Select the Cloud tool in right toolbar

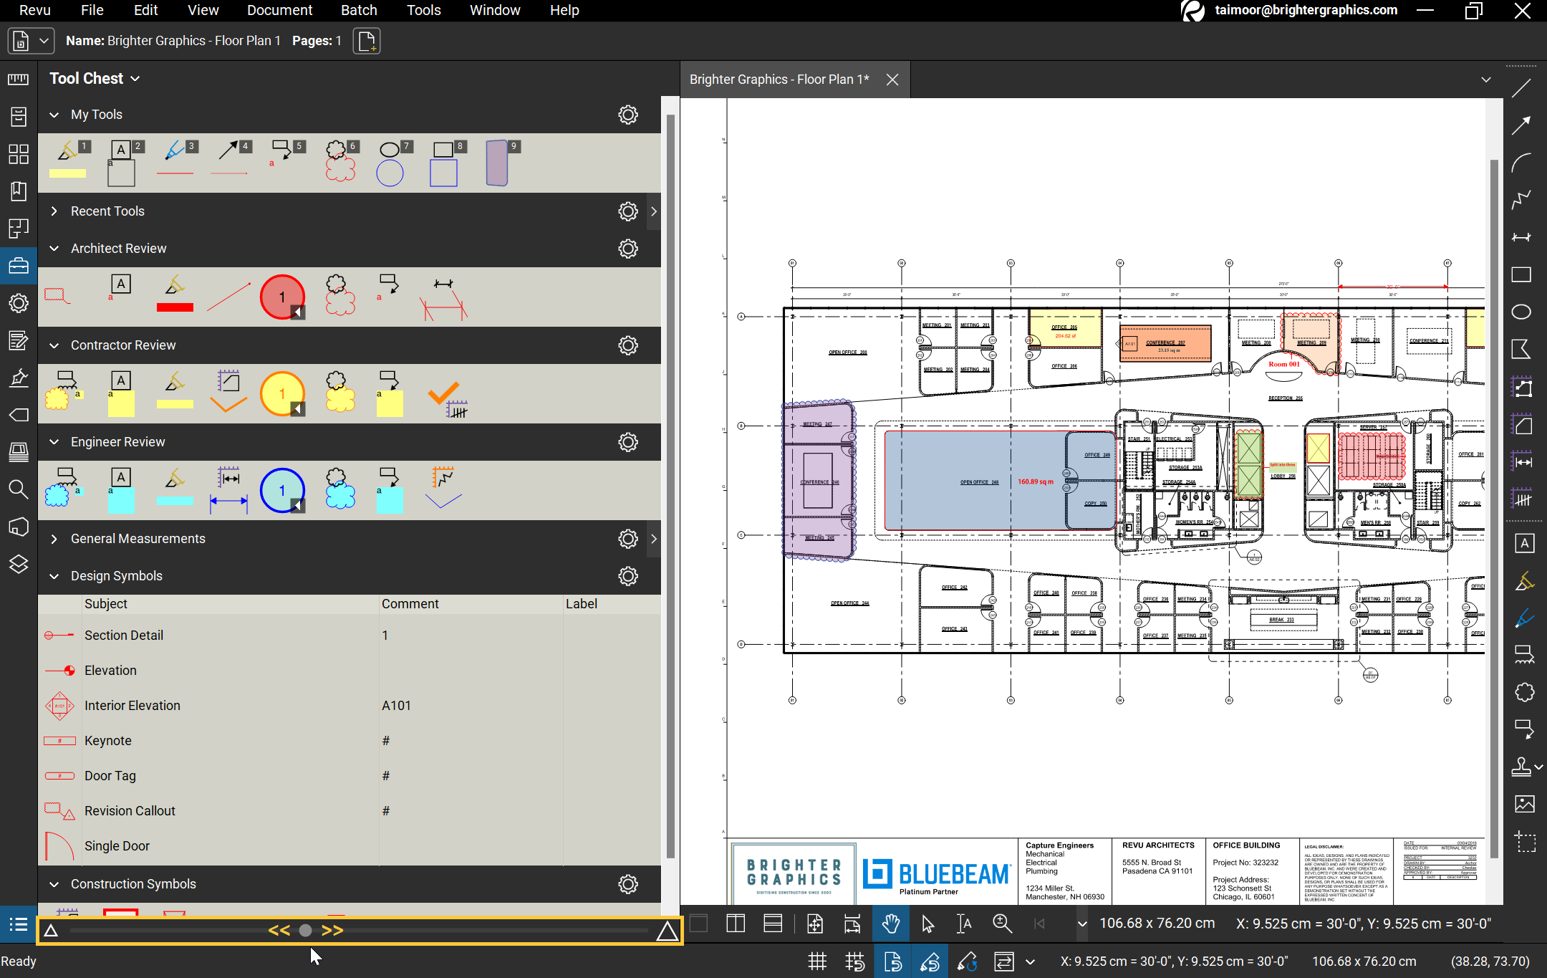pyautogui.click(x=1524, y=692)
